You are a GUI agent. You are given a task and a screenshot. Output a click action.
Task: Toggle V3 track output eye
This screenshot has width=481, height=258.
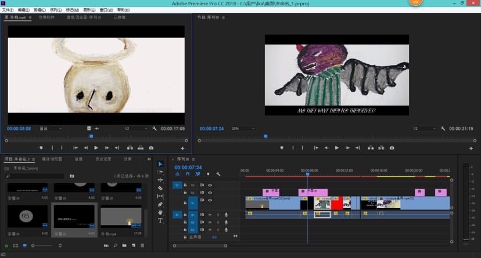click(x=210, y=185)
